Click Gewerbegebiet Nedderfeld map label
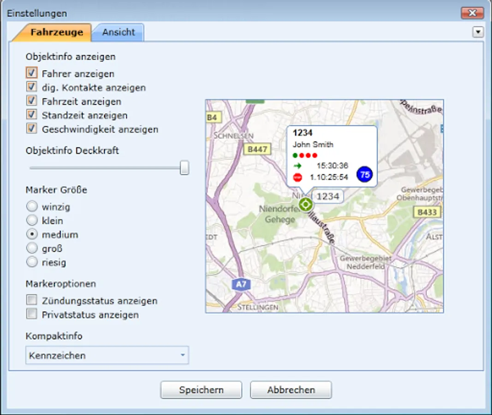 pyautogui.click(x=366, y=262)
